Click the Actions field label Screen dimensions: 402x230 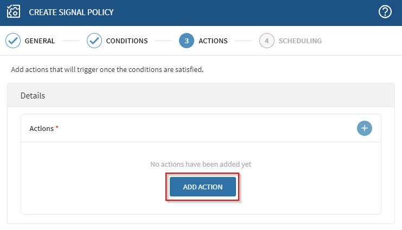[x=41, y=128]
